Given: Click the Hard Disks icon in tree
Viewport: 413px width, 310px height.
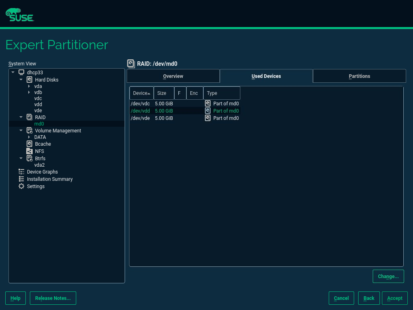Looking at the screenshot, I should 29,80.
